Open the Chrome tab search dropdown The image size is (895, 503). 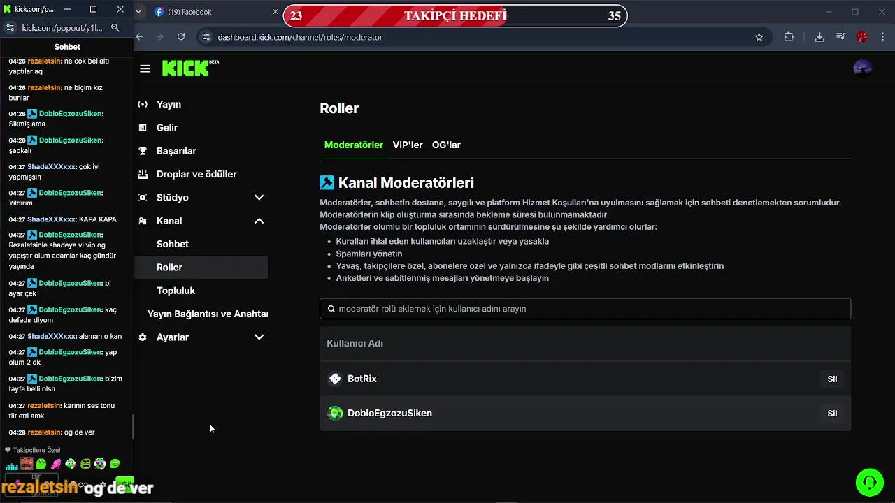[139, 12]
